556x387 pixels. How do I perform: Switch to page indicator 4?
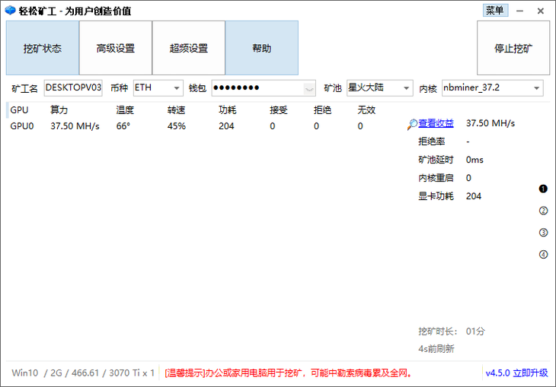pos(543,255)
